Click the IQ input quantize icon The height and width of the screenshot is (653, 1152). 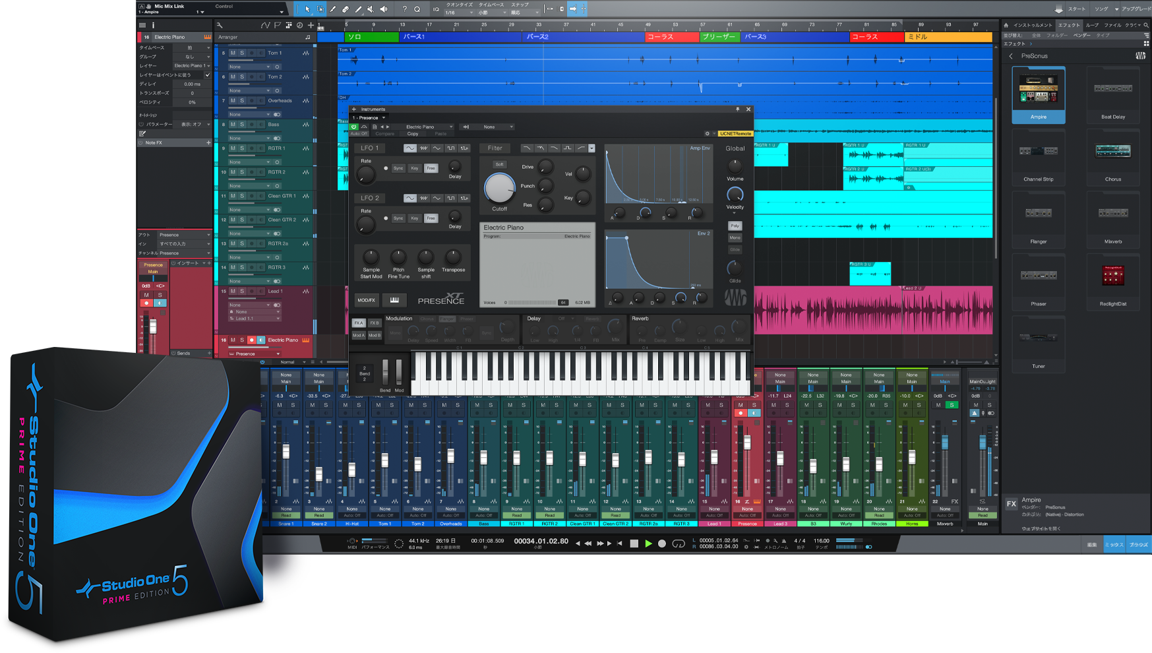[436, 9]
